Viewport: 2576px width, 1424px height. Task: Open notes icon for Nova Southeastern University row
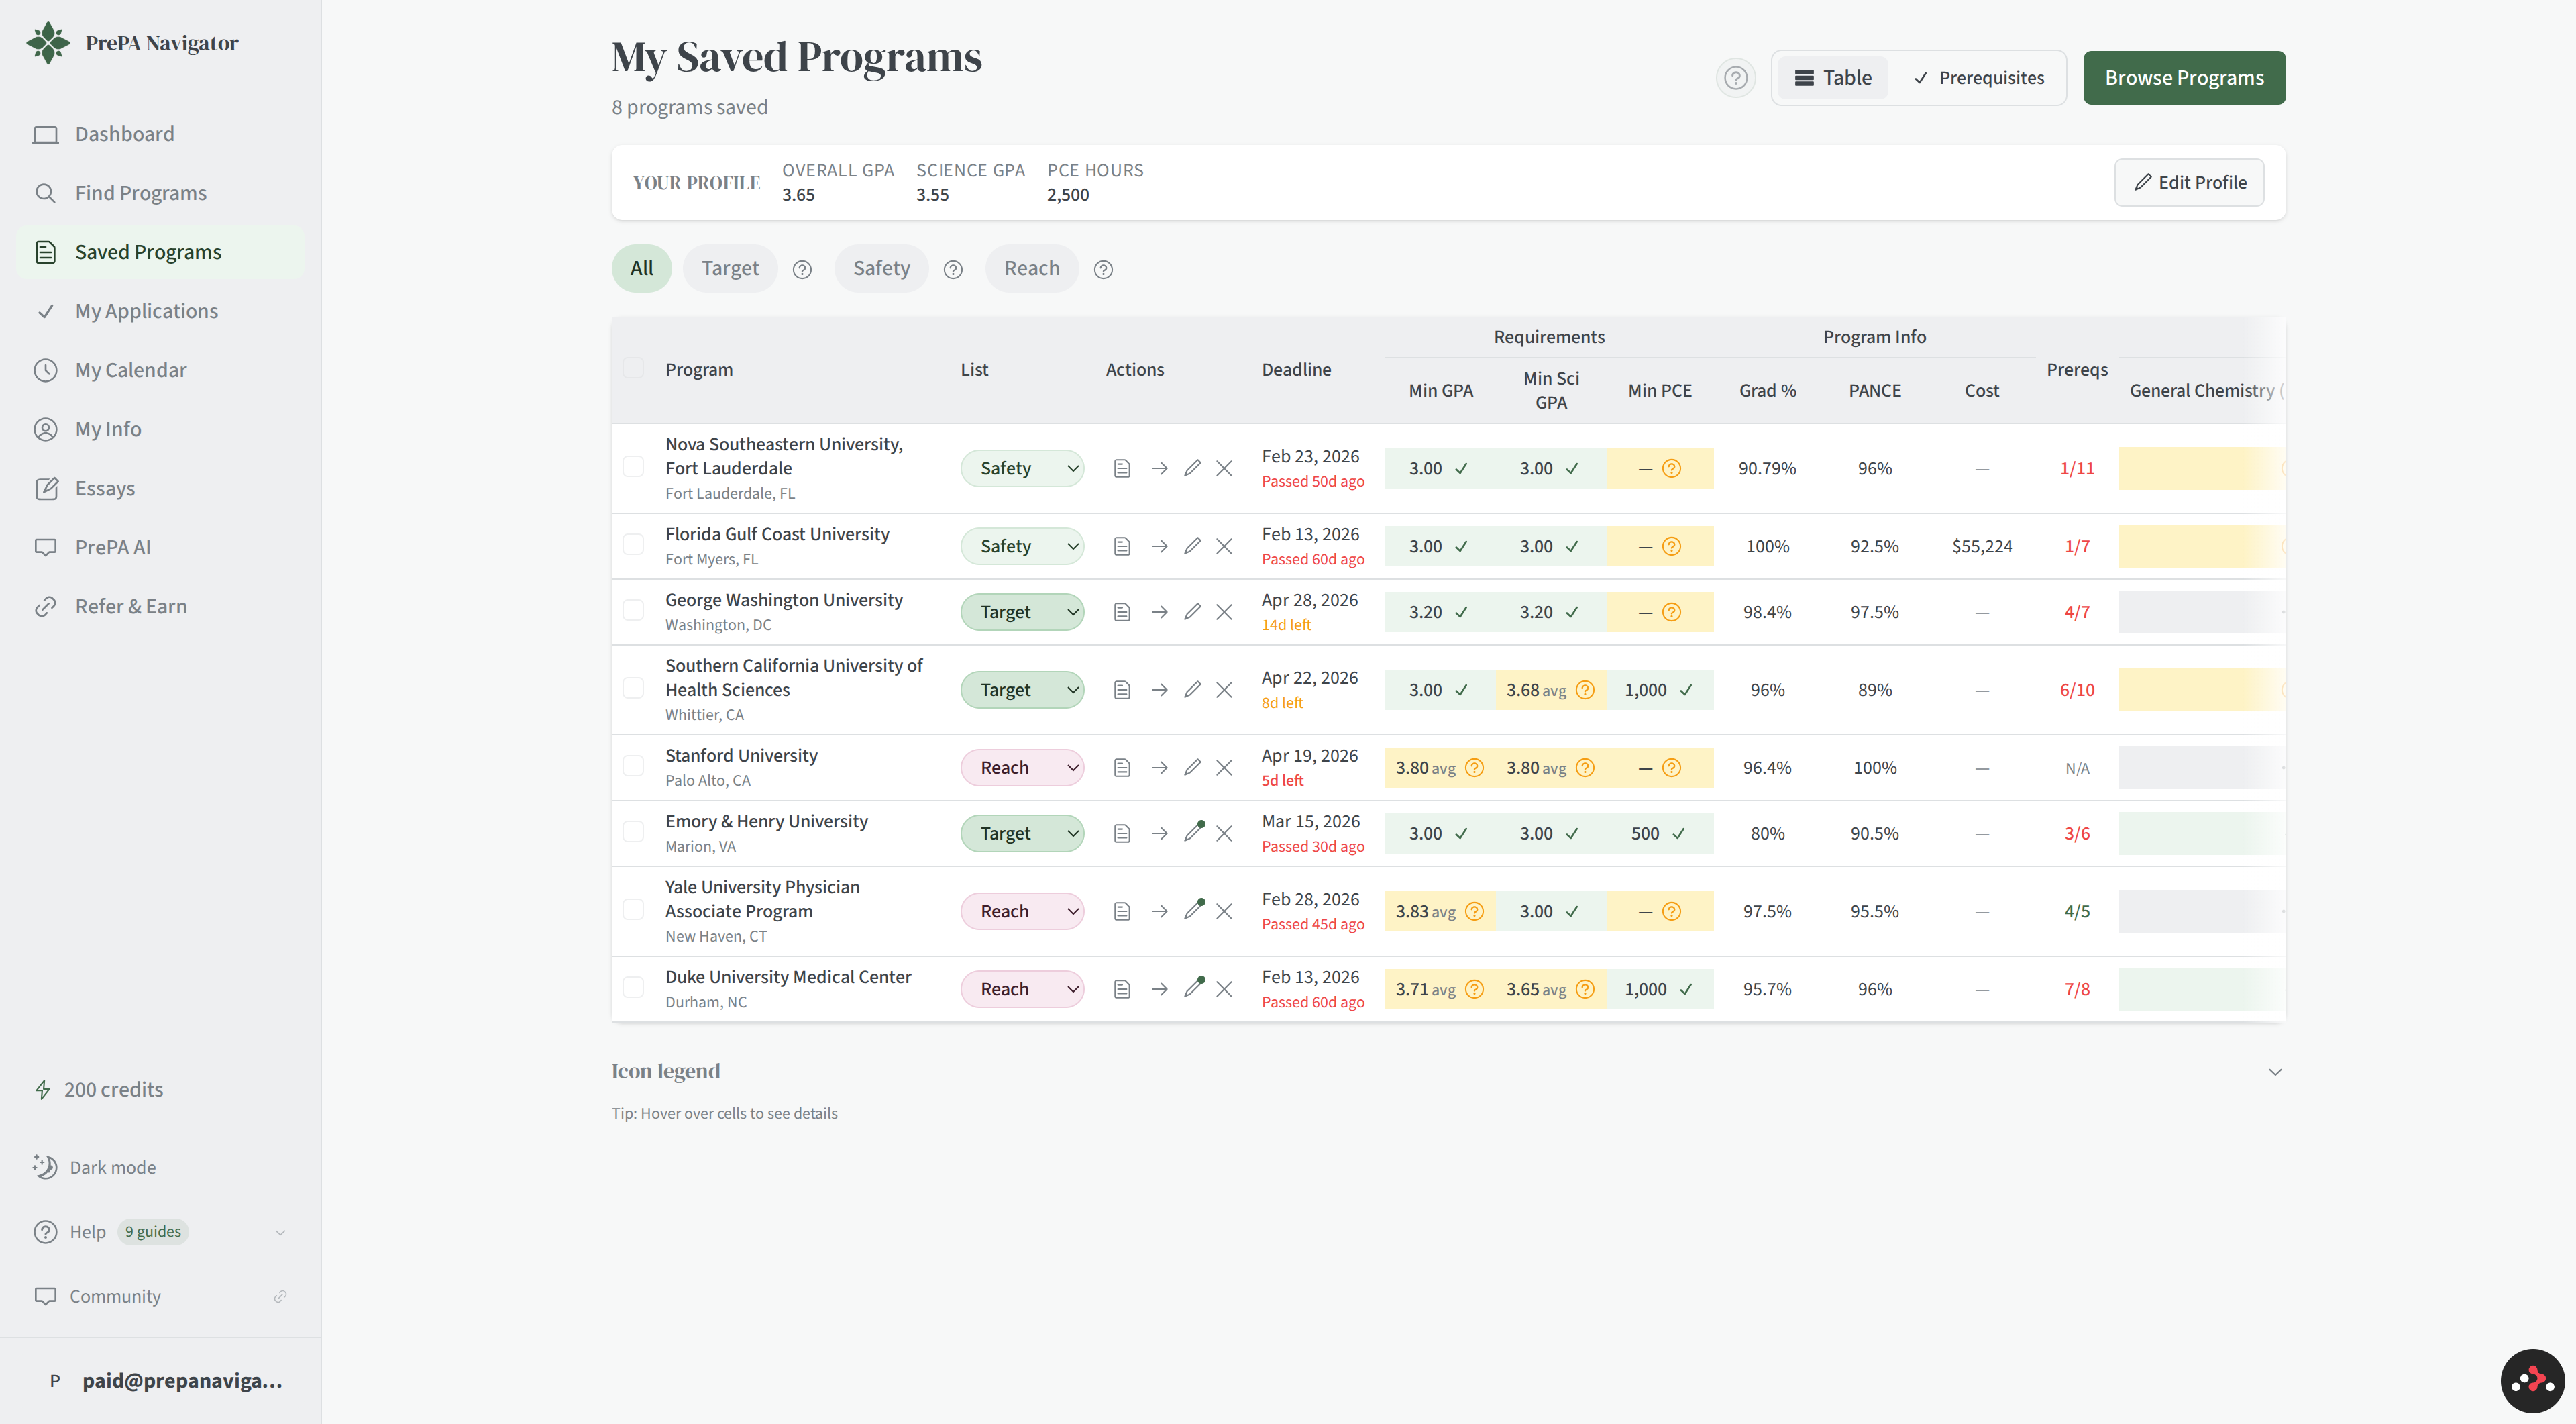tap(1122, 468)
